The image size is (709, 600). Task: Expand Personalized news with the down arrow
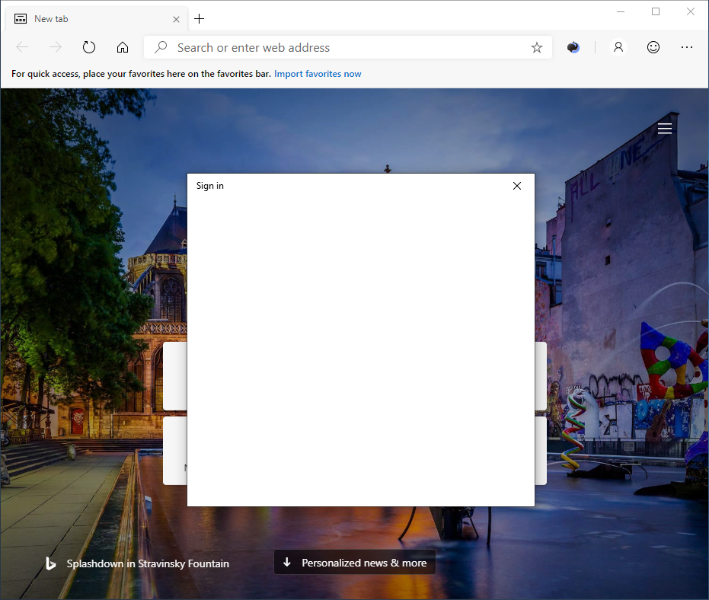tap(287, 562)
